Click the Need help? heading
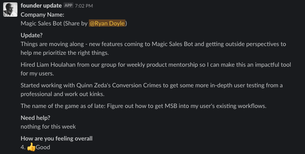The width and height of the screenshot is (305, 154). pos(35,118)
